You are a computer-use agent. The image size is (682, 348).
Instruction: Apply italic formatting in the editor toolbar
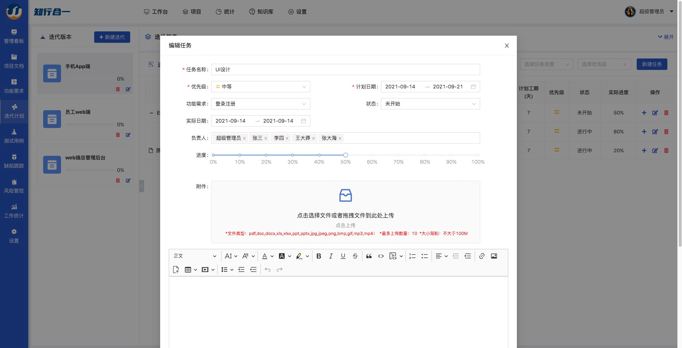point(331,256)
